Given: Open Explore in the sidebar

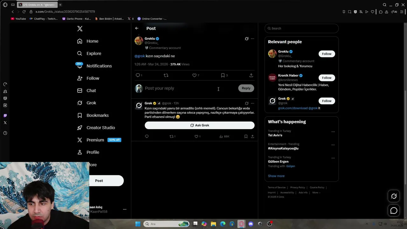Looking at the screenshot, I should 89,53.
